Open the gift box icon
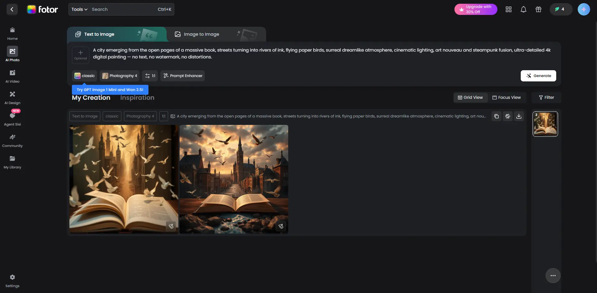 (538, 9)
